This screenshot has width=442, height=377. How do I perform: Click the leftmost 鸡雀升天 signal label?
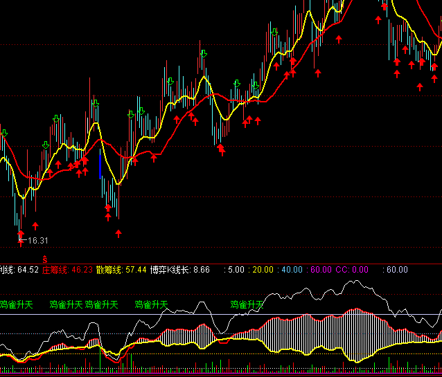pyautogui.click(x=15, y=304)
